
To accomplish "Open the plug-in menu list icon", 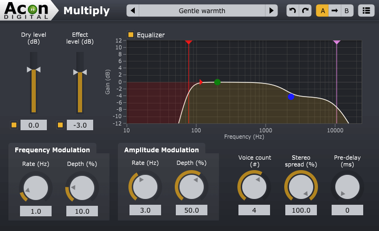I will tap(366, 10).
